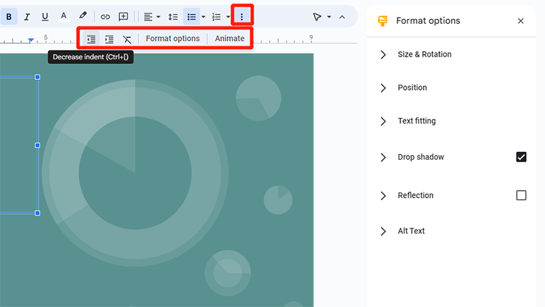The width and height of the screenshot is (545, 307).
Task: Open numbered list options arrow
Action: [228, 16]
